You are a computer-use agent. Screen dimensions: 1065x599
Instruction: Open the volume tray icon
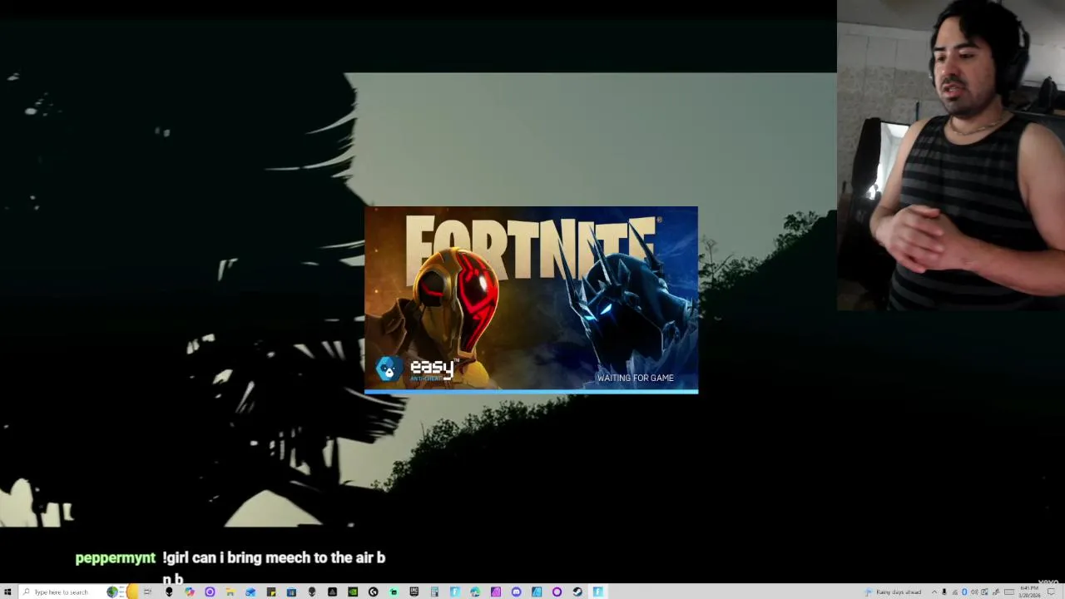pyautogui.click(x=974, y=592)
